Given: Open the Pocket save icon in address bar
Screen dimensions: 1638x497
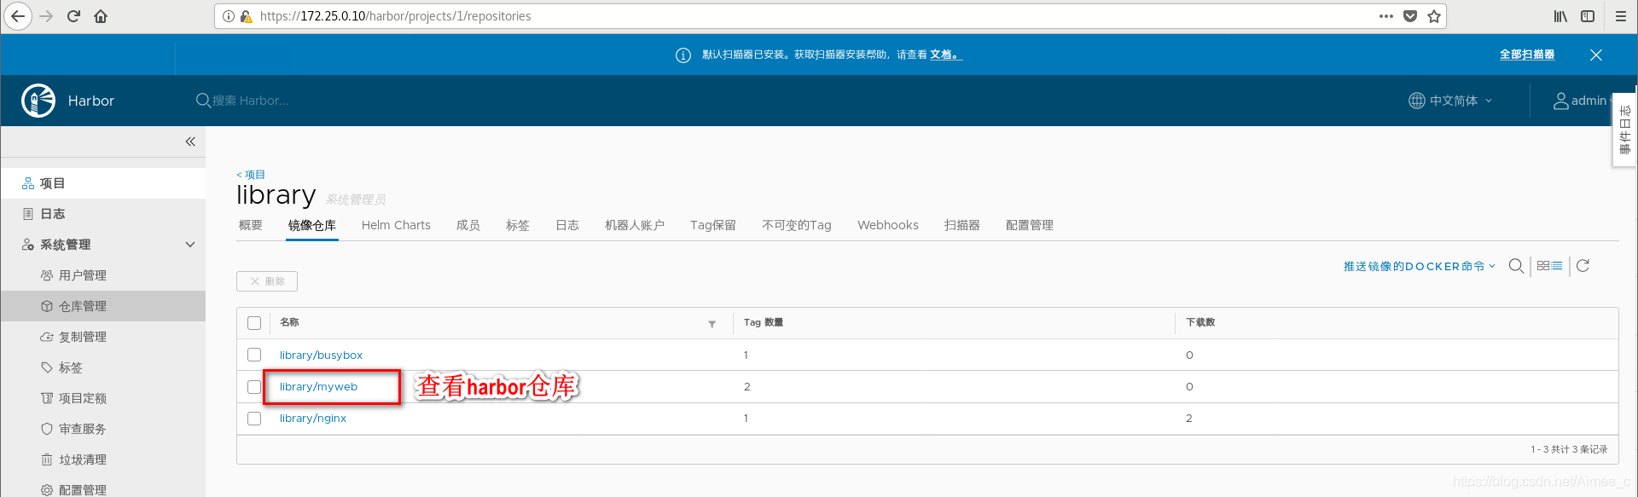Looking at the screenshot, I should coord(1410,16).
